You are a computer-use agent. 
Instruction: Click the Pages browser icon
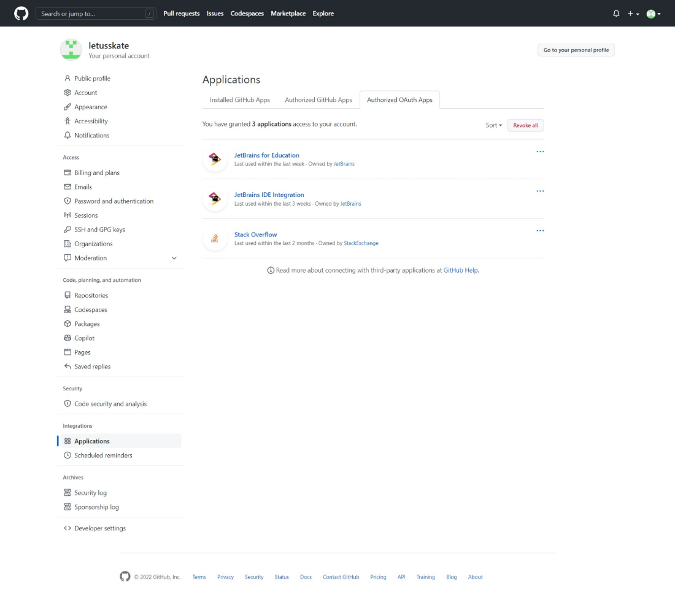(x=67, y=352)
